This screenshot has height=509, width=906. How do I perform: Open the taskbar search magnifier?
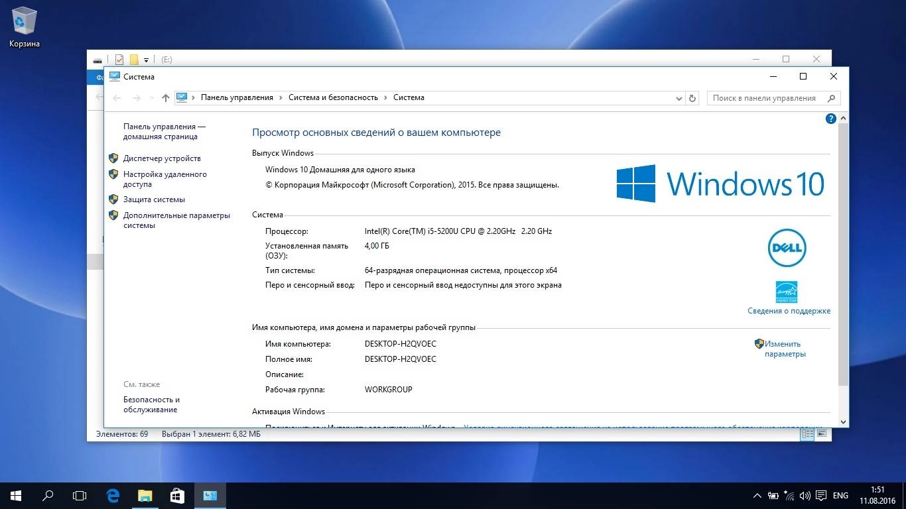[48, 495]
